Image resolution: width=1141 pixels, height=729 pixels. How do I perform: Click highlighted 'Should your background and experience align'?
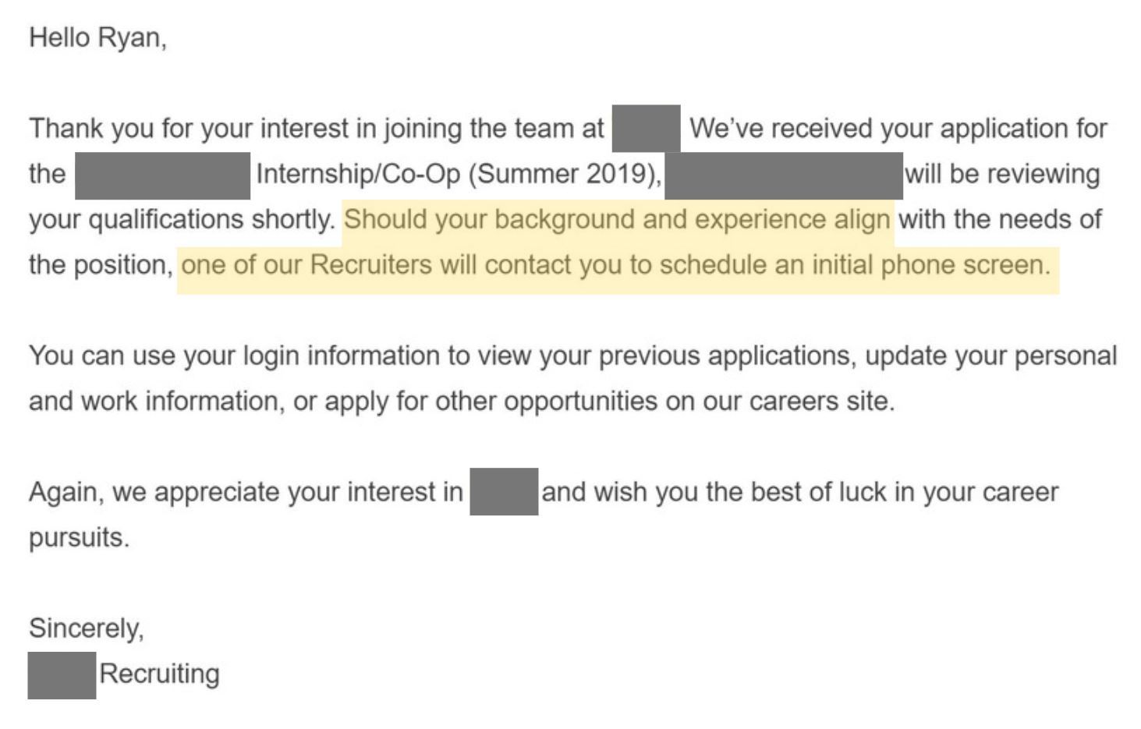(617, 220)
